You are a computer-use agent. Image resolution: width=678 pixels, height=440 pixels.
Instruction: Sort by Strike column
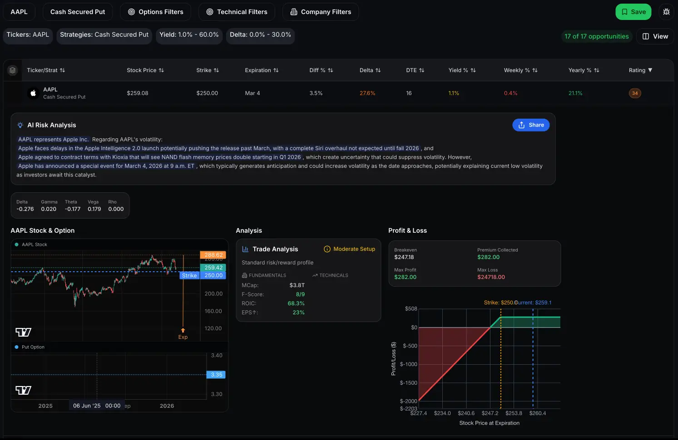coord(208,70)
